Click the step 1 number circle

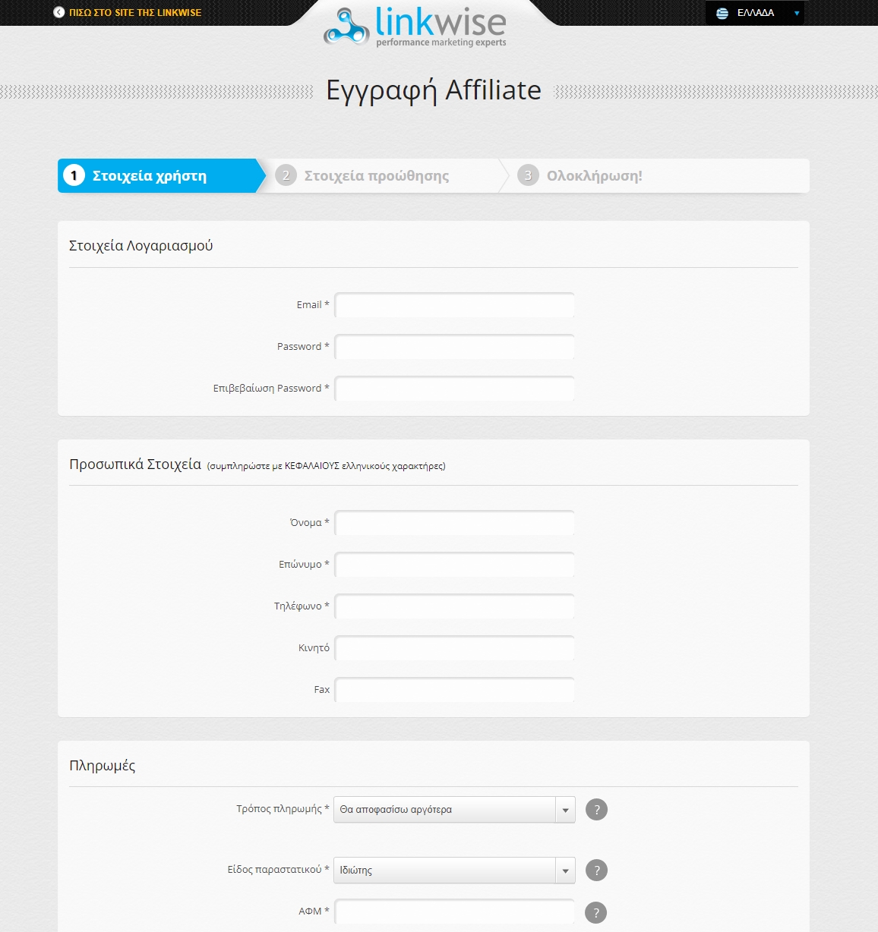(74, 175)
